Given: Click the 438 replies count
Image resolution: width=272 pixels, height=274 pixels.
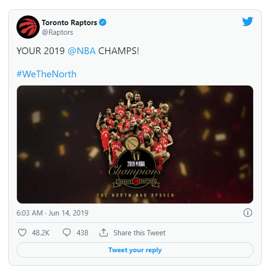Looking at the screenshot, I should pos(82,233).
